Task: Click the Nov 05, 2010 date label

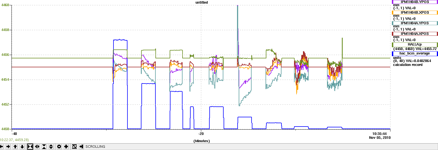Action: (x=380, y=137)
